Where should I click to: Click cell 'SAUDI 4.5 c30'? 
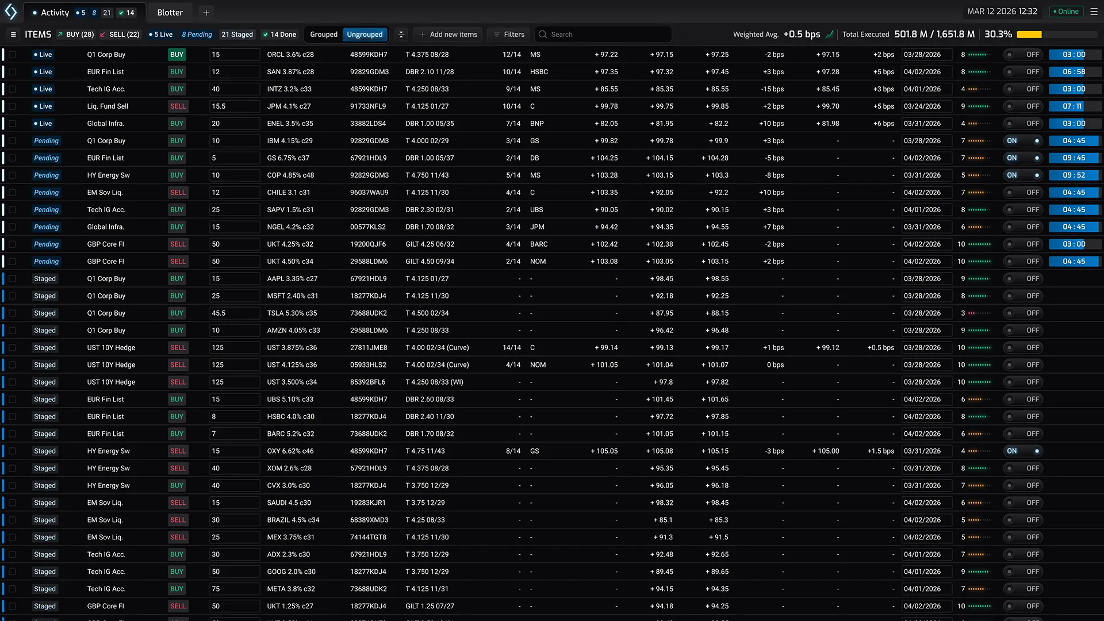coord(289,503)
